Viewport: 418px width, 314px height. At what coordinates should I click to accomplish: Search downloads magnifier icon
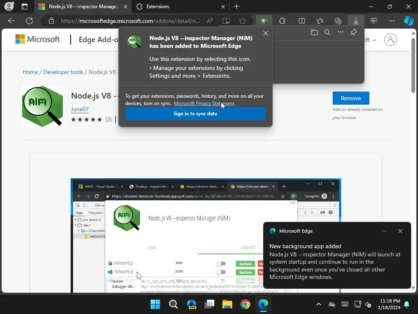pos(327,32)
